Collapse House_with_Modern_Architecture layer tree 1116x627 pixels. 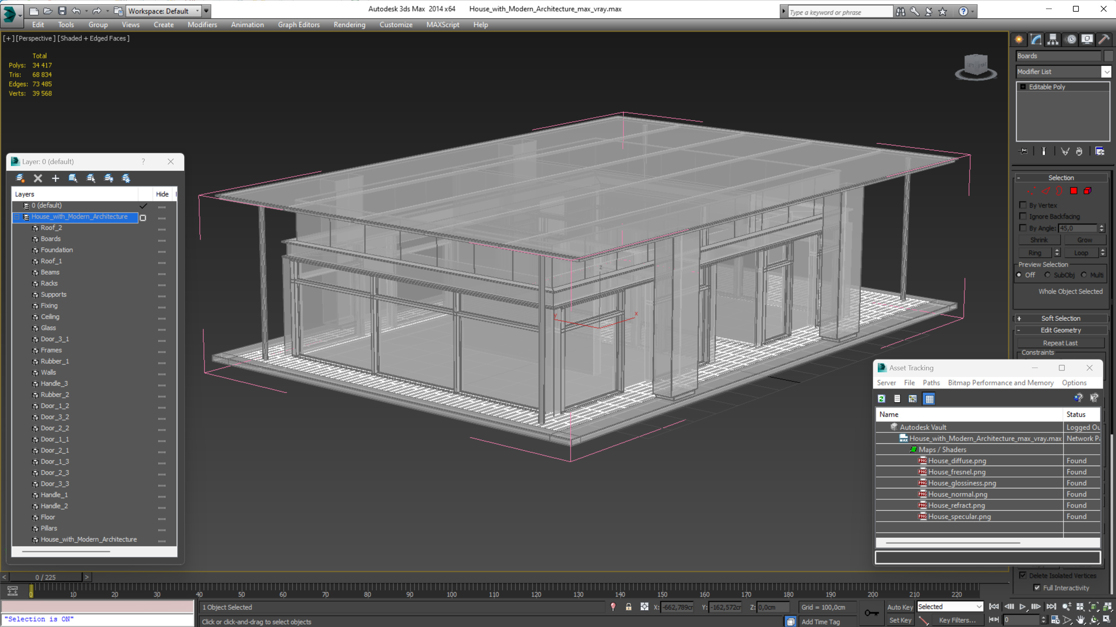tap(17, 217)
